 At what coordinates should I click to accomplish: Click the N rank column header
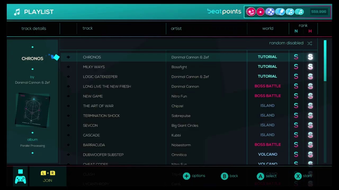click(x=296, y=31)
